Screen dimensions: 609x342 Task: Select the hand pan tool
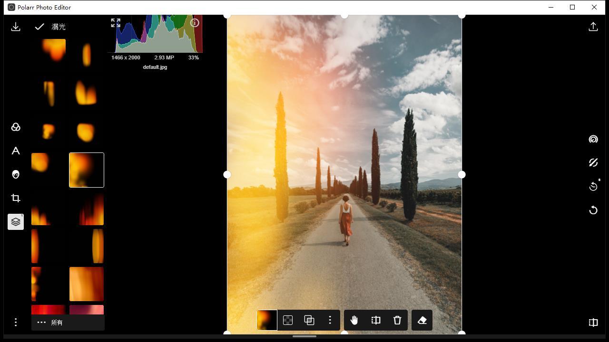pyautogui.click(x=354, y=320)
